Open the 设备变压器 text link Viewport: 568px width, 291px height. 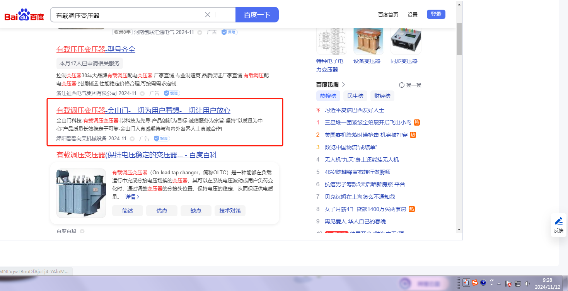(x=367, y=61)
